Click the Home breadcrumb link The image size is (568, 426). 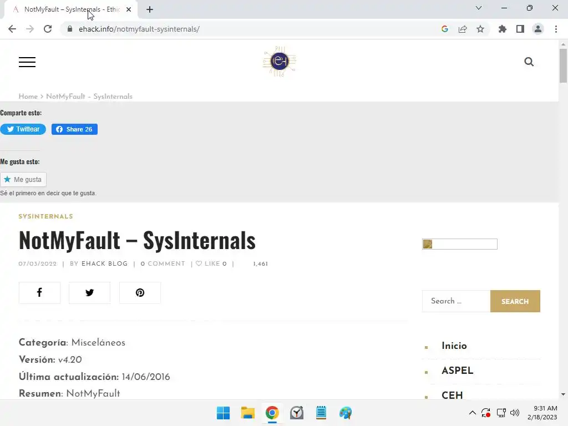28,97
